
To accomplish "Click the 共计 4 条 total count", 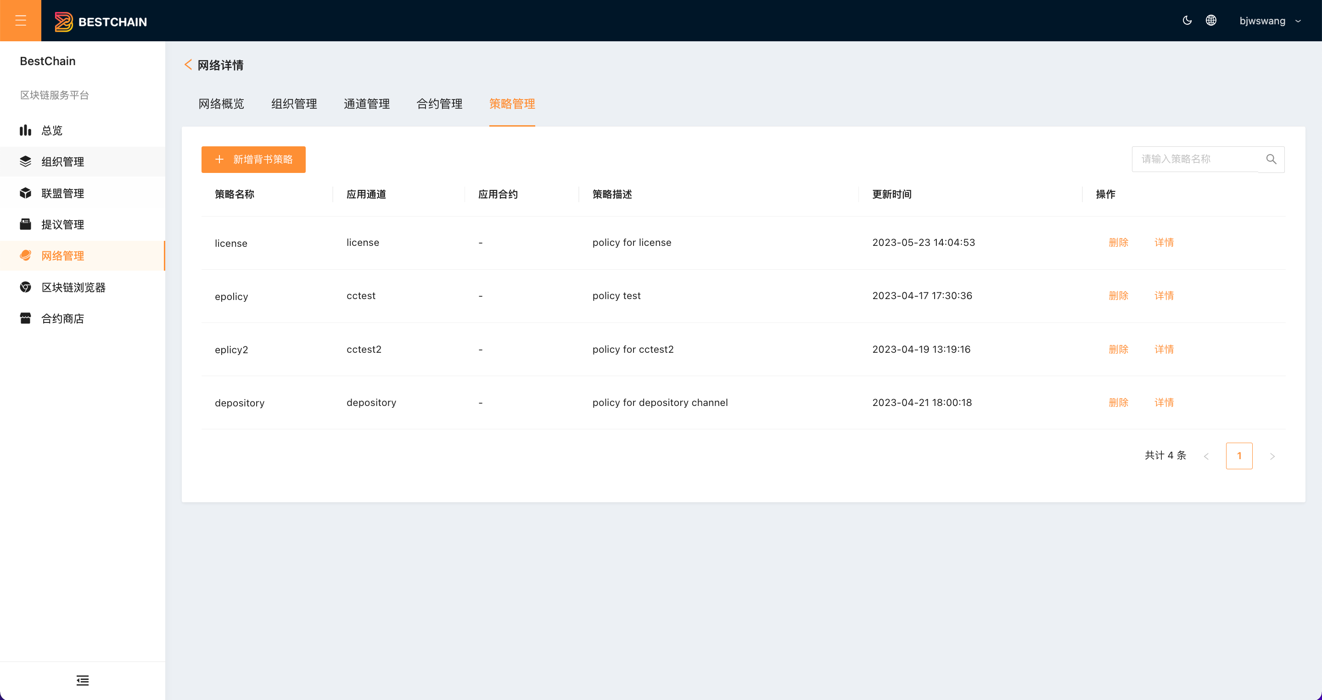I will click(x=1165, y=456).
